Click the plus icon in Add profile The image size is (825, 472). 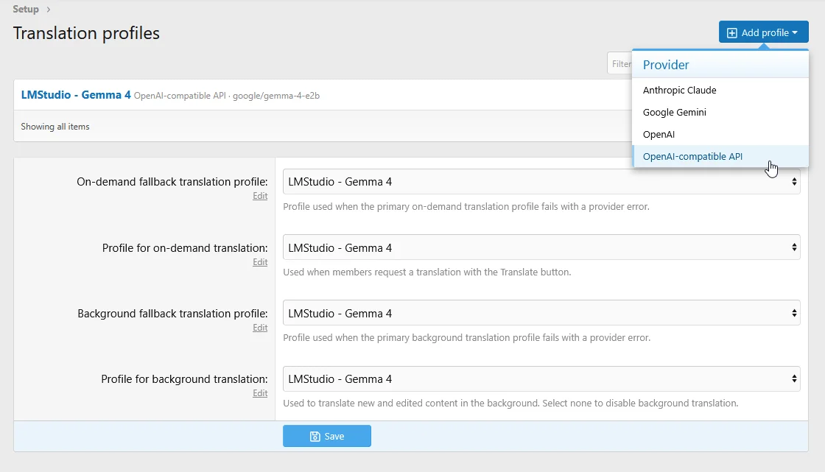(732, 33)
